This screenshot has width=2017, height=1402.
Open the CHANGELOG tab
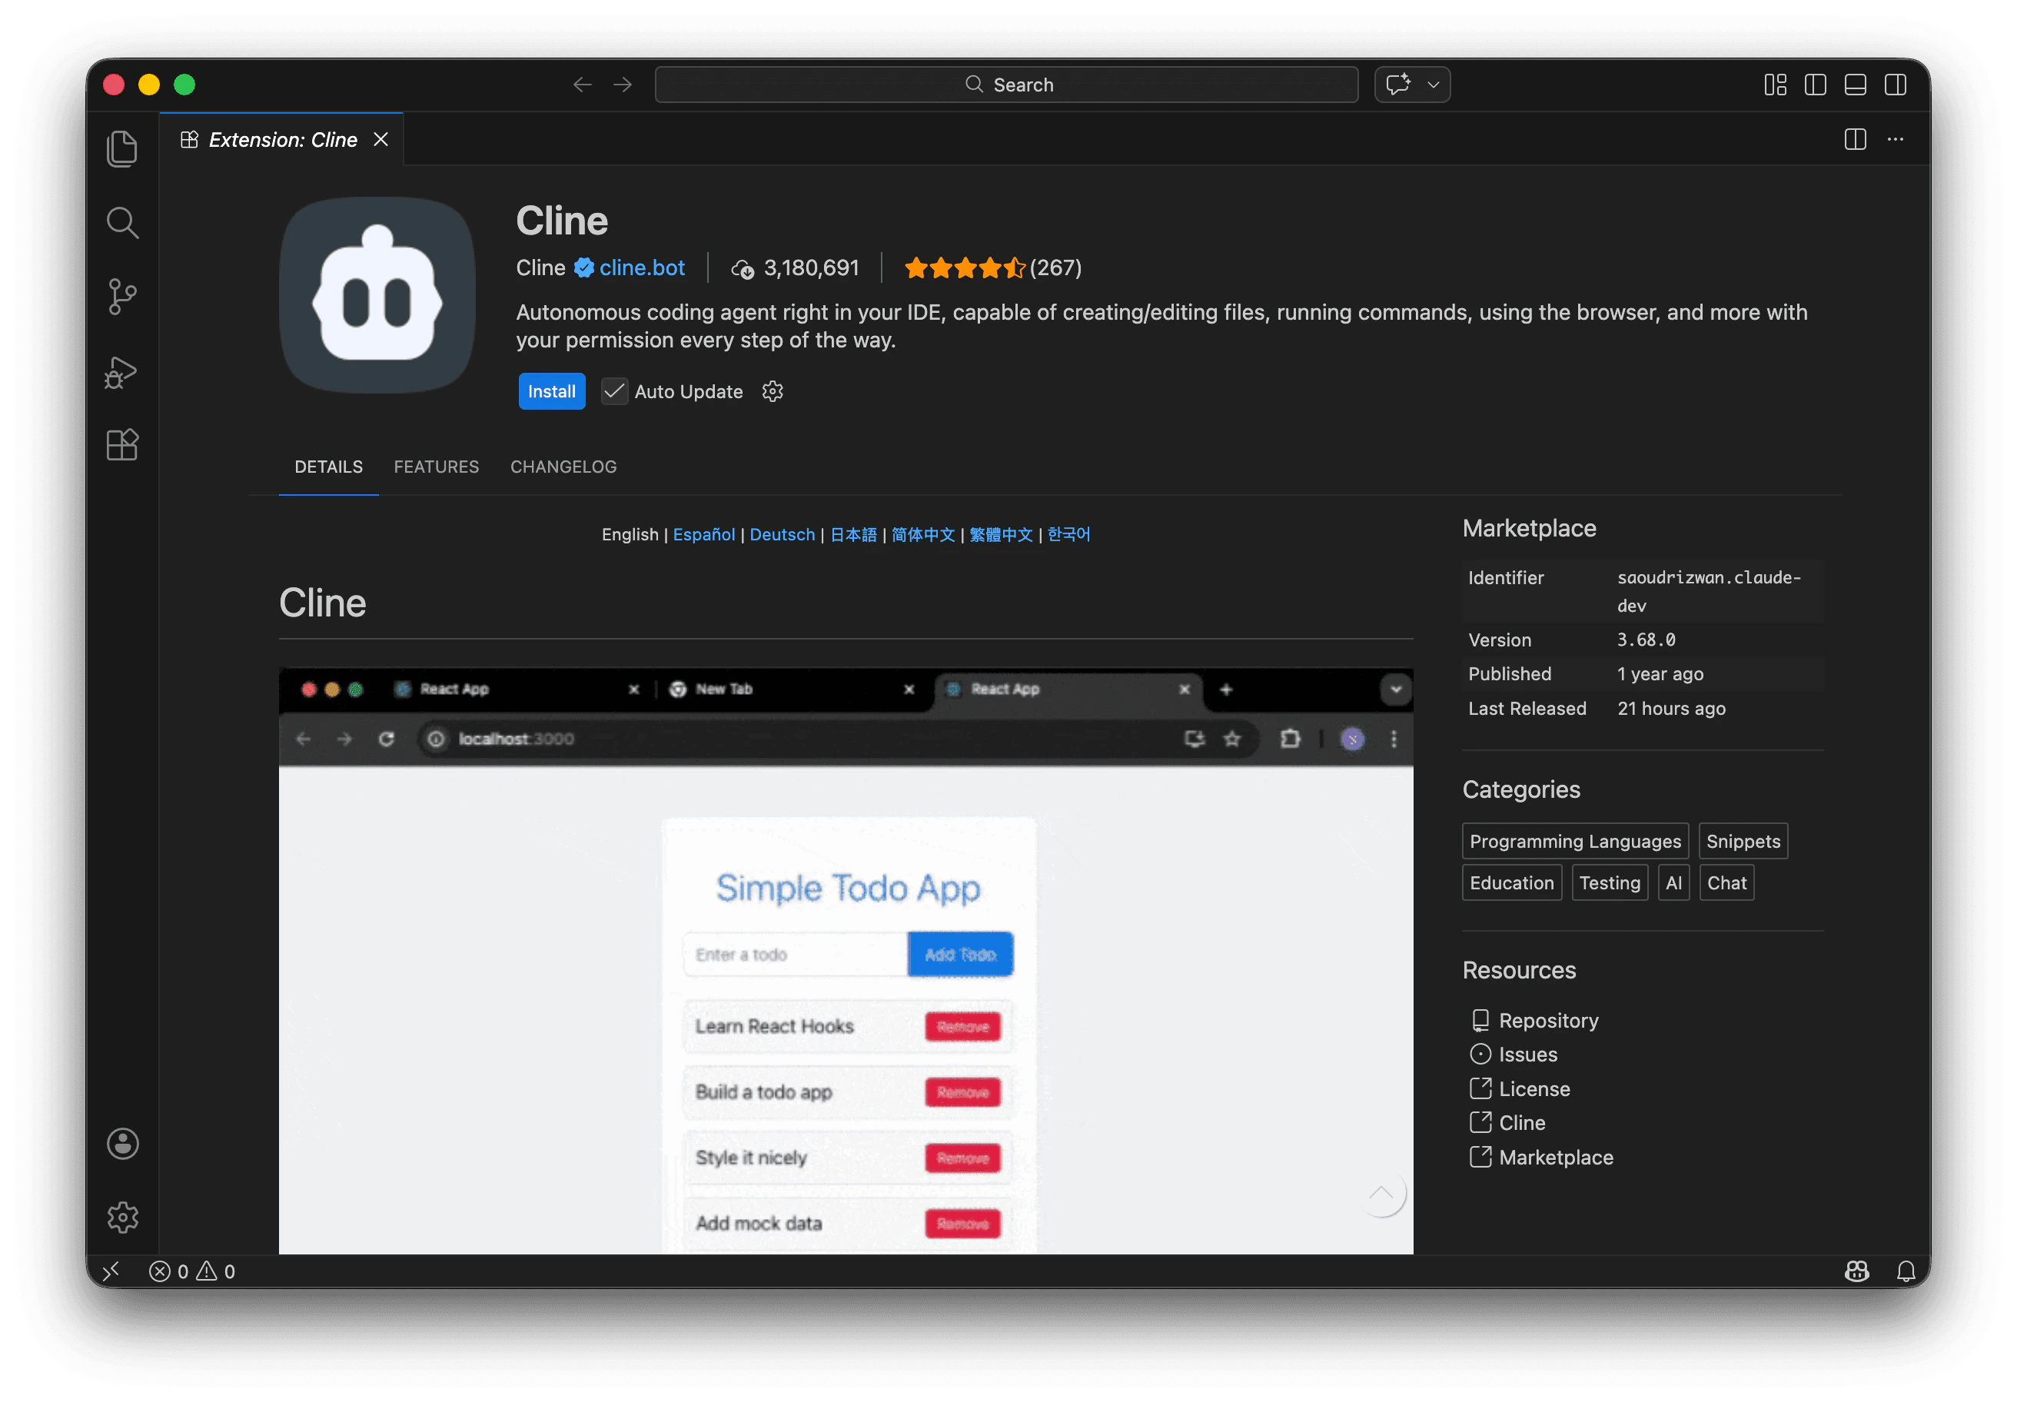point(563,467)
